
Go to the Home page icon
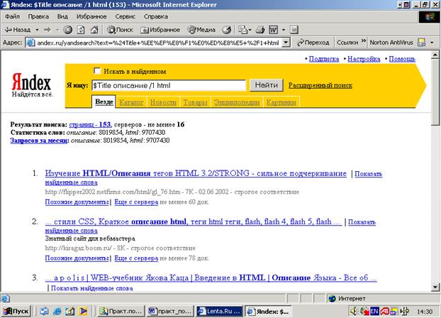[94, 30]
